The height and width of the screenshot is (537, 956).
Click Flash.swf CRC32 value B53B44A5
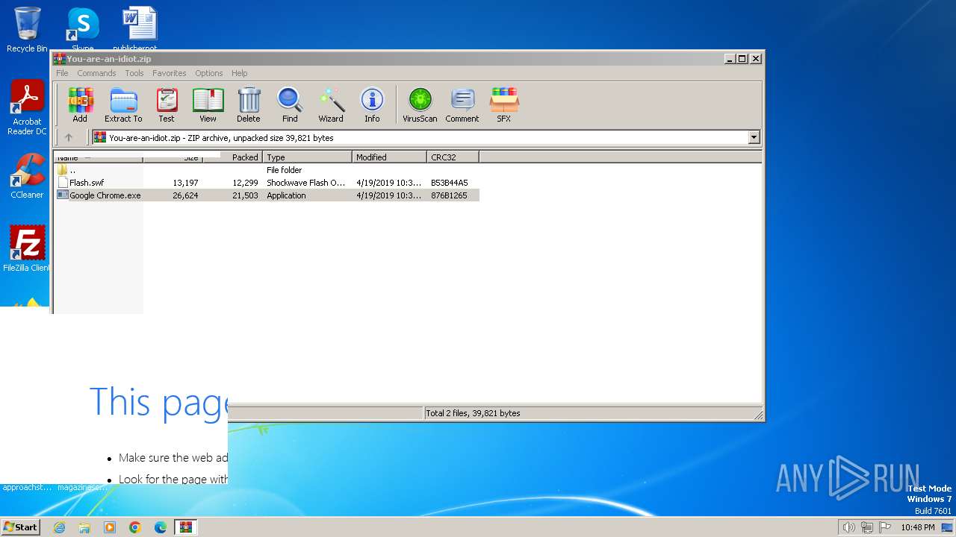click(x=450, y=183)
